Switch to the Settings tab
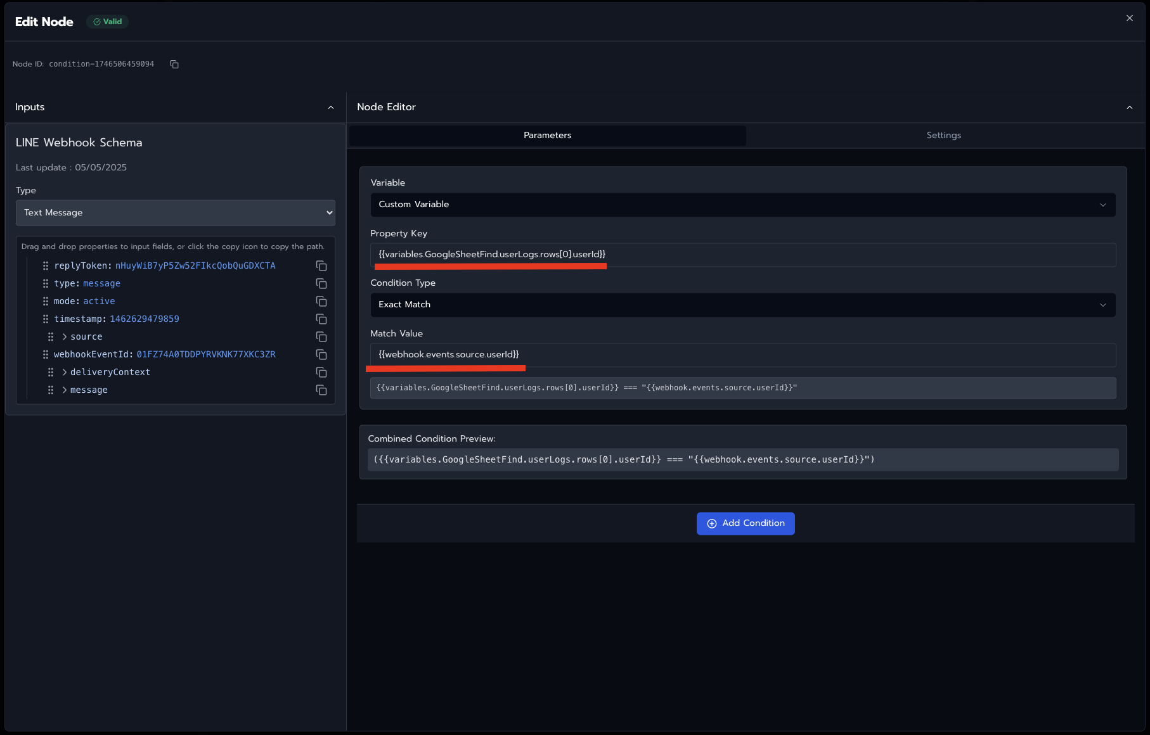The width and height of the screenshot is (1150, 735). pyautogui.click(x=944, y=136)
